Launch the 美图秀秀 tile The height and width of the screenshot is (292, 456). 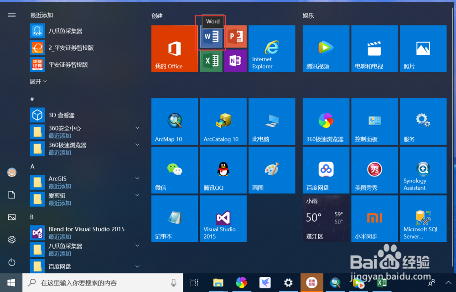click(374, 170)
